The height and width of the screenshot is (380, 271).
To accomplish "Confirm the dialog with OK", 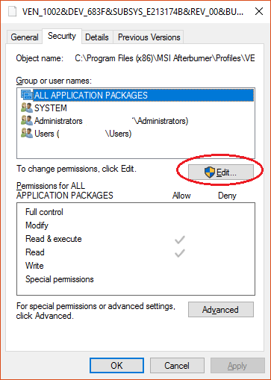I will click(116, 365).
